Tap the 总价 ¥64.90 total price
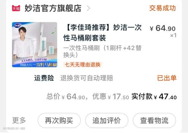Screen dimensions: 188x133 click(x=66, y=97)
